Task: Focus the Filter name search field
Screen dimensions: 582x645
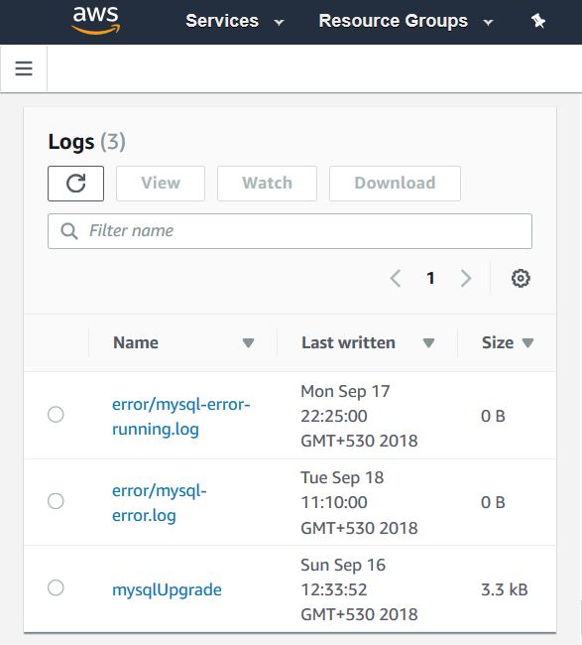Action: point(290,231)
